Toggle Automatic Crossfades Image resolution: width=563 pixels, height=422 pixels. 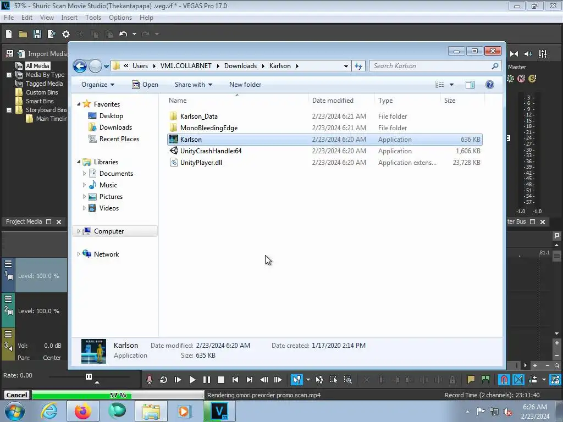(x=518, y=380)
